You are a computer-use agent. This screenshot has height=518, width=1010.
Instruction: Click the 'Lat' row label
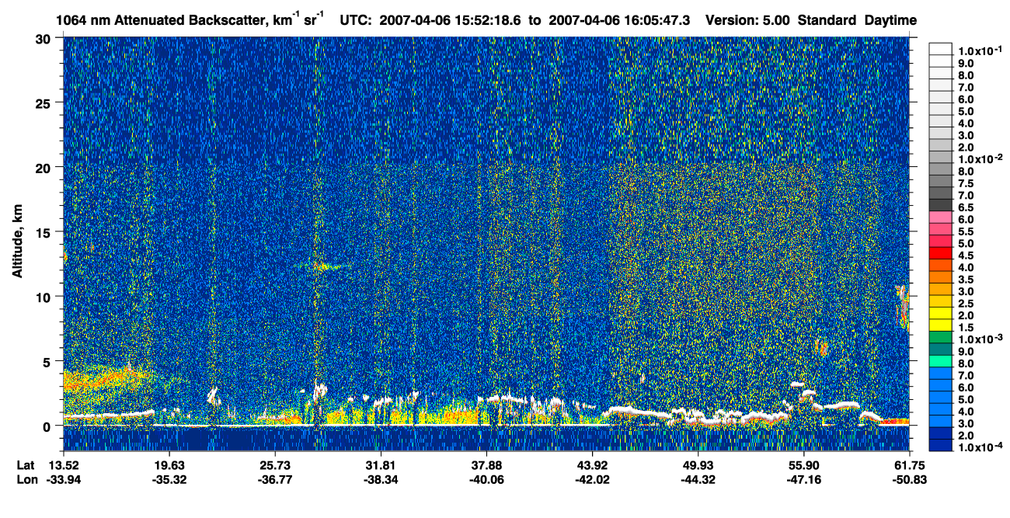(26, 465)
